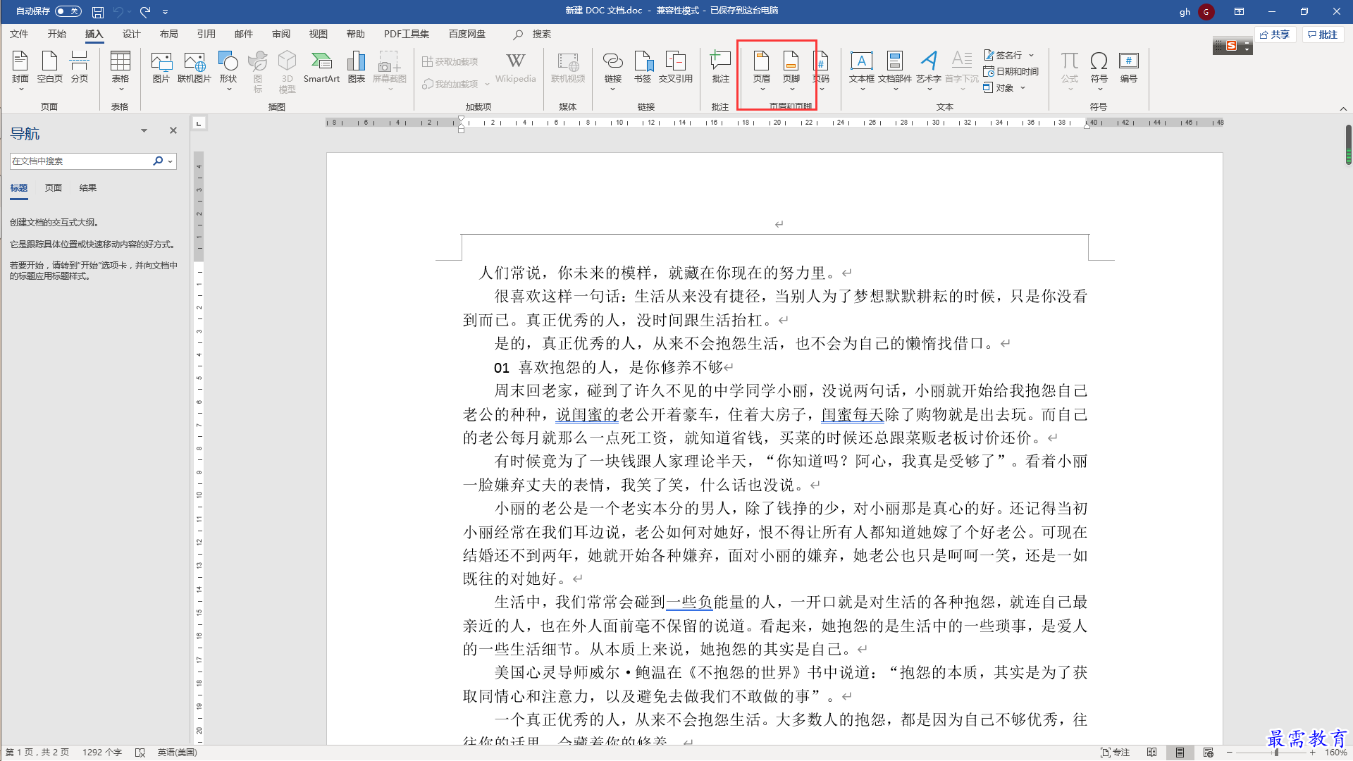Open the 视图 (View) tab

click(x=319, y=34)
